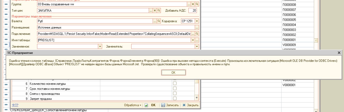The image size is (344, 112).
Task: Clear the Тип цен field with X
Action: (155, 11)
